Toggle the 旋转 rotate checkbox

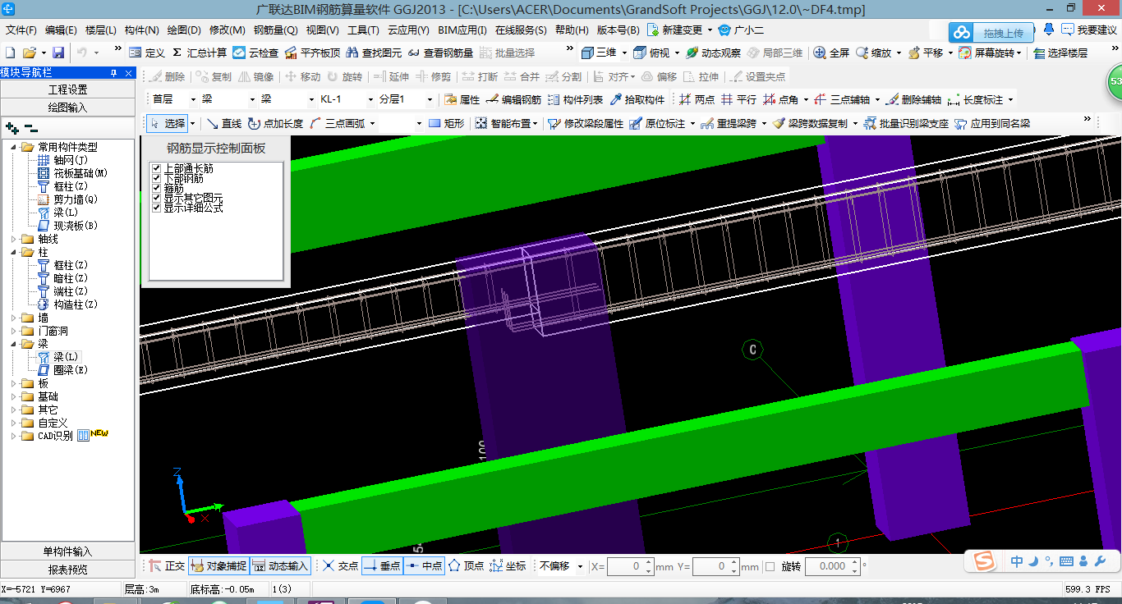(x=770, y=566)
